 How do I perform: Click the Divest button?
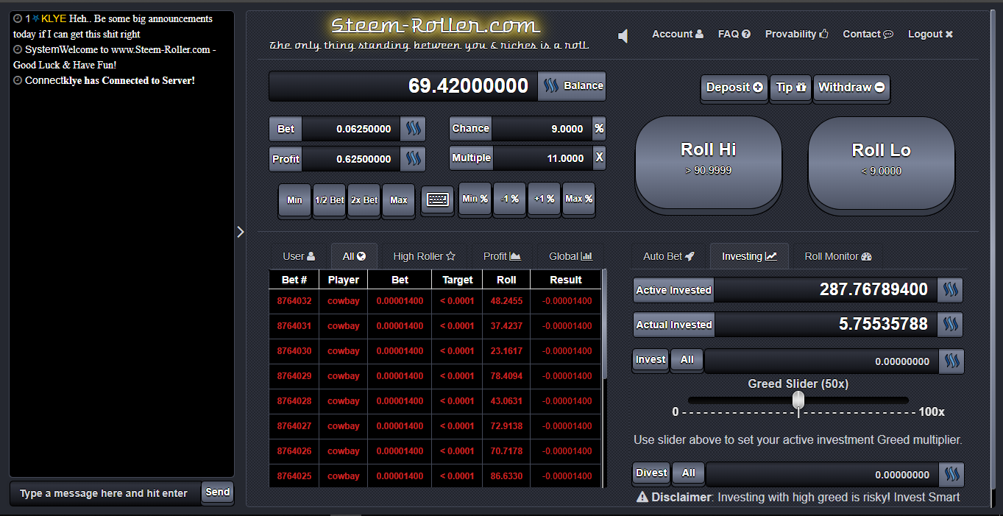(651, 473)
